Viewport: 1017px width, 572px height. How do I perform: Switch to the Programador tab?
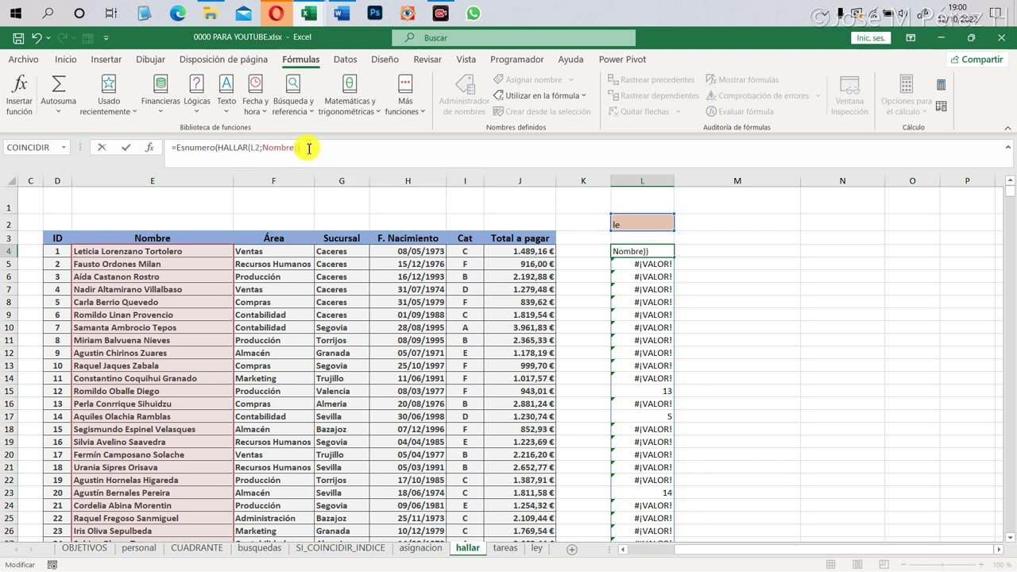[517, 60]
